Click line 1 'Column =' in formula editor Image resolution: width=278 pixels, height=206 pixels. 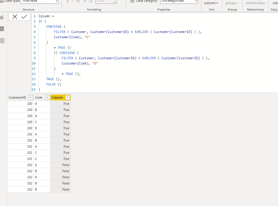[x=46, y=16]
